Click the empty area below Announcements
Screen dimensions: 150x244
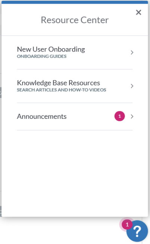point(75,173)
